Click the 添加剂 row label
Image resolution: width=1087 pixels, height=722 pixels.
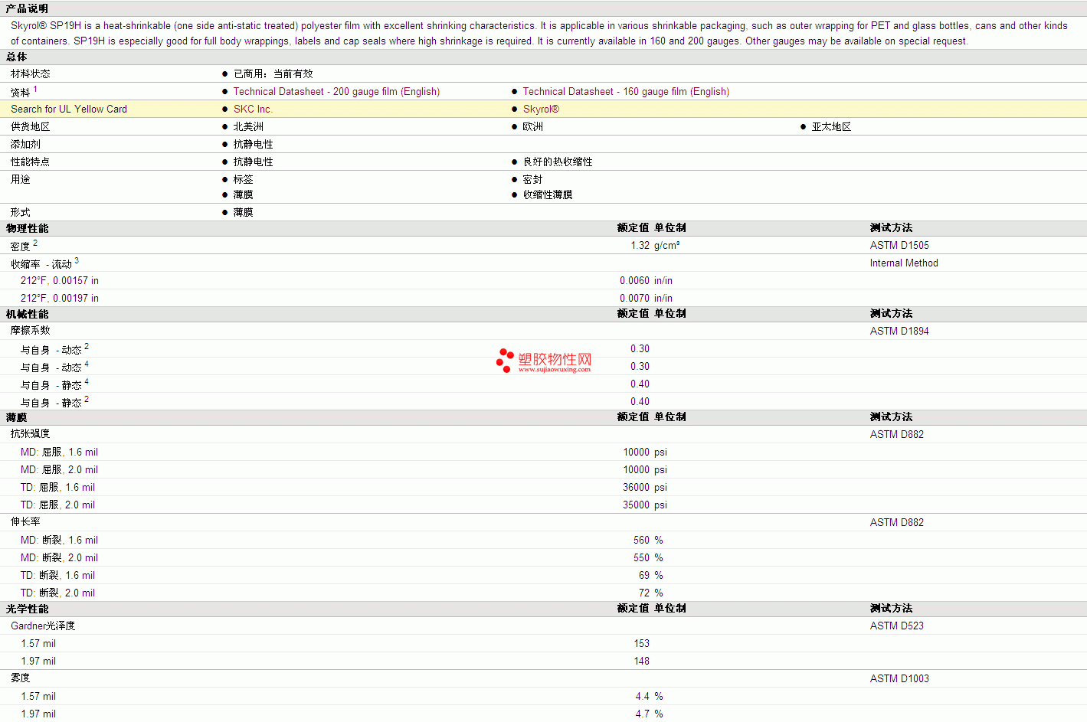pyautogui.click(x=25, y=144)
